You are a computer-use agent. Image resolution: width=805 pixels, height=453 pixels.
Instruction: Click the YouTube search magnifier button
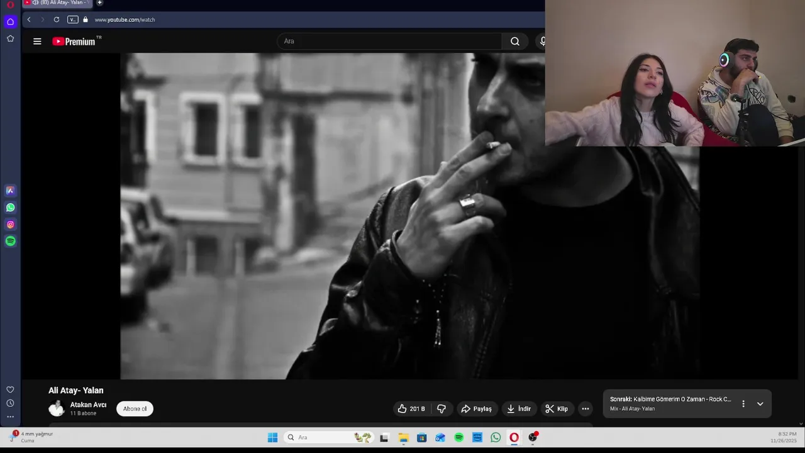point(515,42)
